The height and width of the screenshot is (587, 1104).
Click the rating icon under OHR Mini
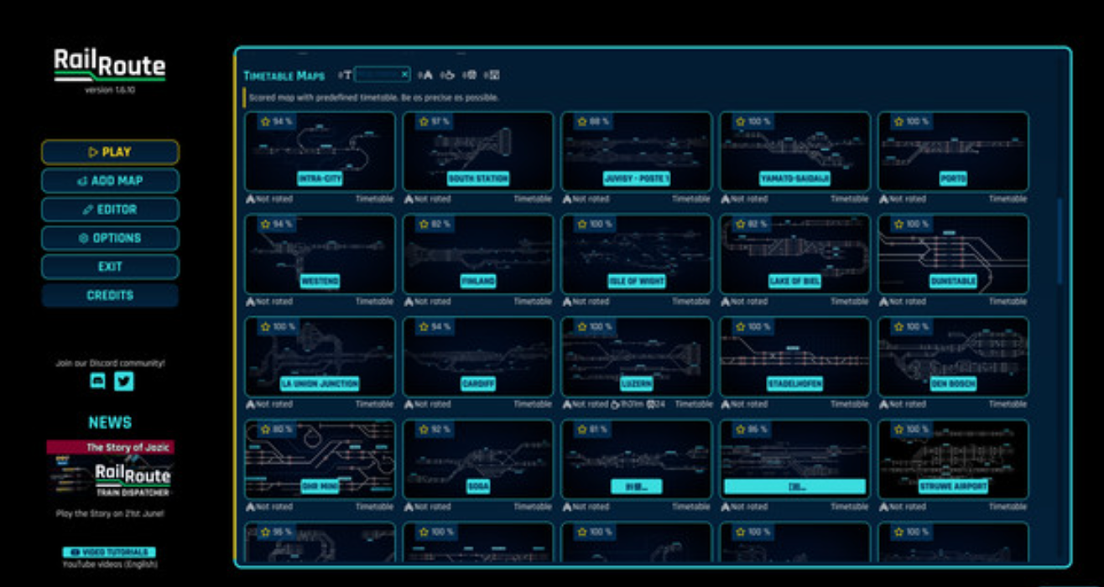click(x=250, y=506)
